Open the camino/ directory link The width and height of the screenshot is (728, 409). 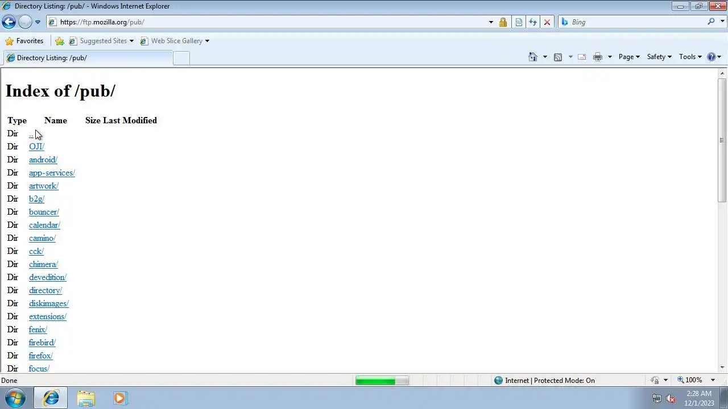[42, 238]
